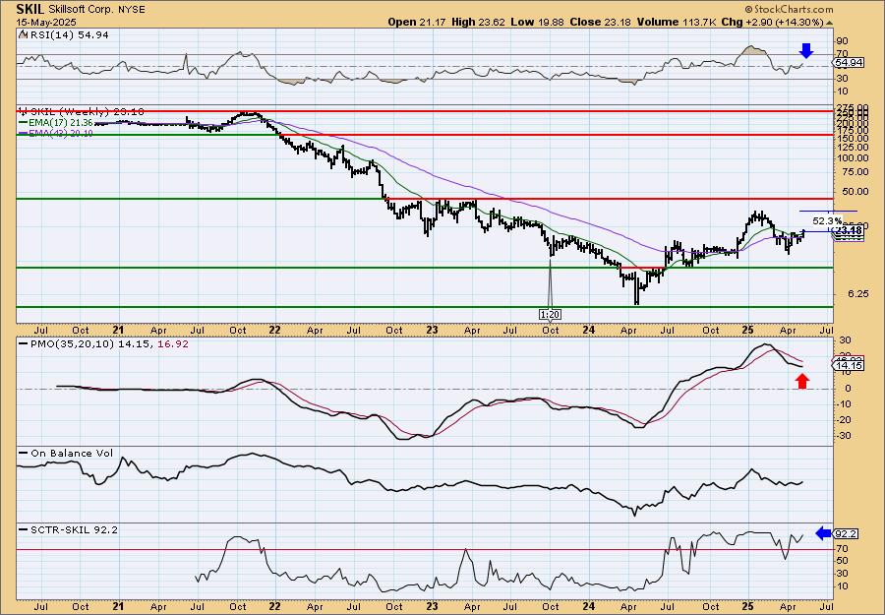Select the Volume 113.7K figure
This screenshot has width=885, height=615.
678,22
